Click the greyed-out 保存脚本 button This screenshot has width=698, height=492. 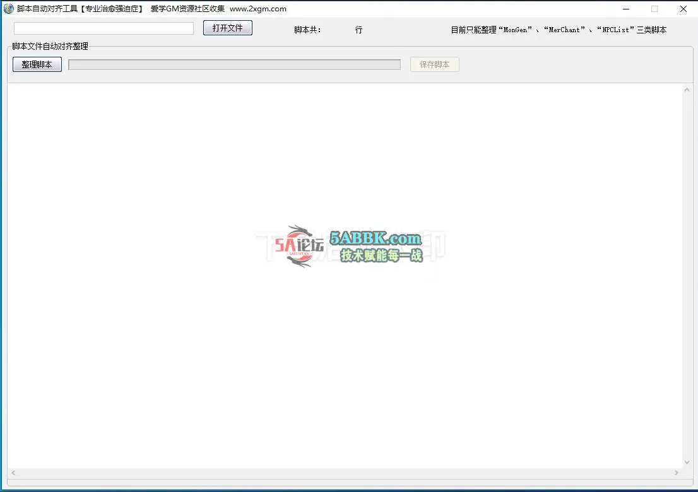click(x=434, y=64)
